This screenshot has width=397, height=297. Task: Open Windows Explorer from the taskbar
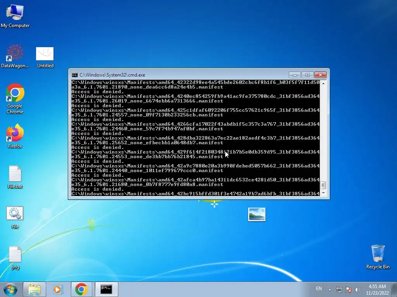tap(35, 289)
